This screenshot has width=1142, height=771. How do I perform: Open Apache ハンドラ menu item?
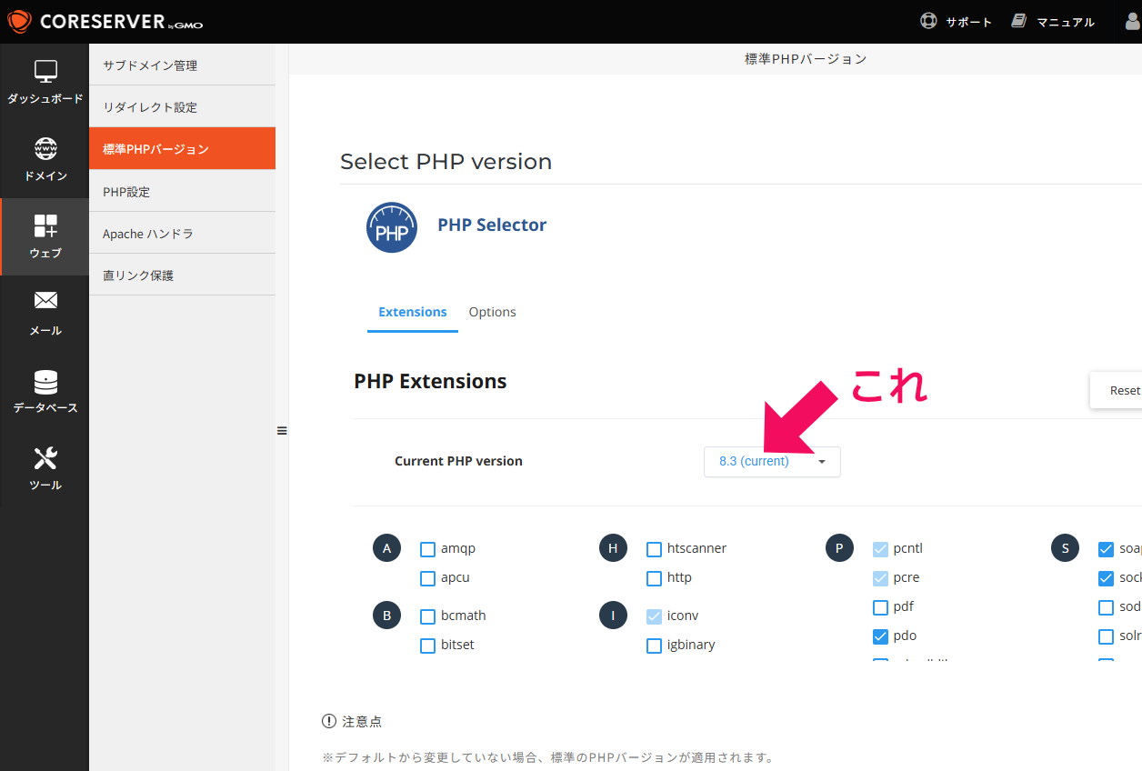coord(182,234)
